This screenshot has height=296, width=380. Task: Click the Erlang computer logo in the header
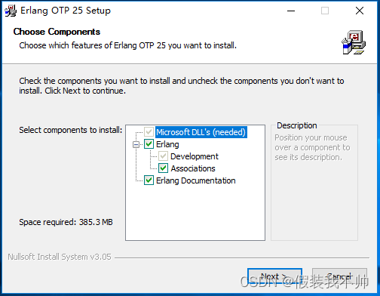coord(354,42)
